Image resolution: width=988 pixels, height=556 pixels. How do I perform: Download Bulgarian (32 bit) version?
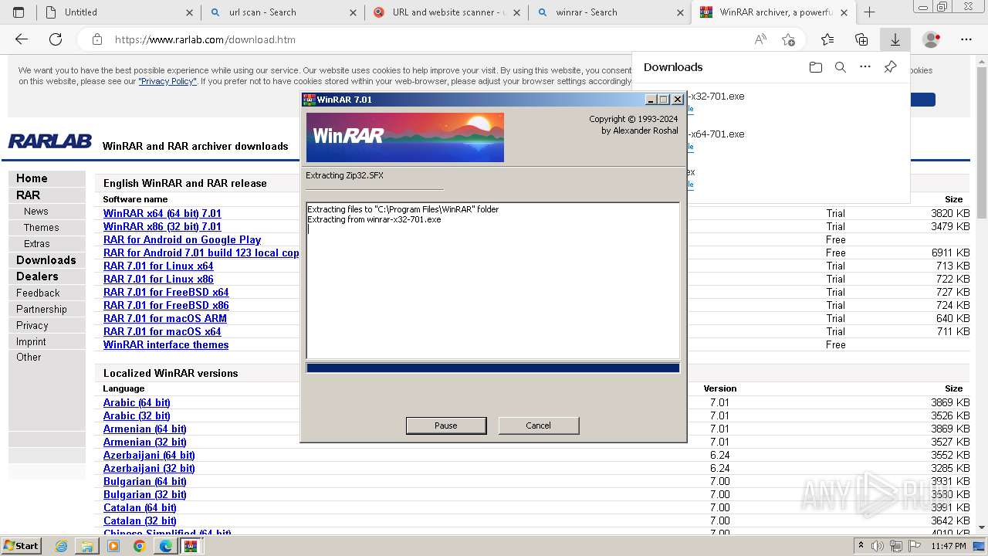click(145, 495)
